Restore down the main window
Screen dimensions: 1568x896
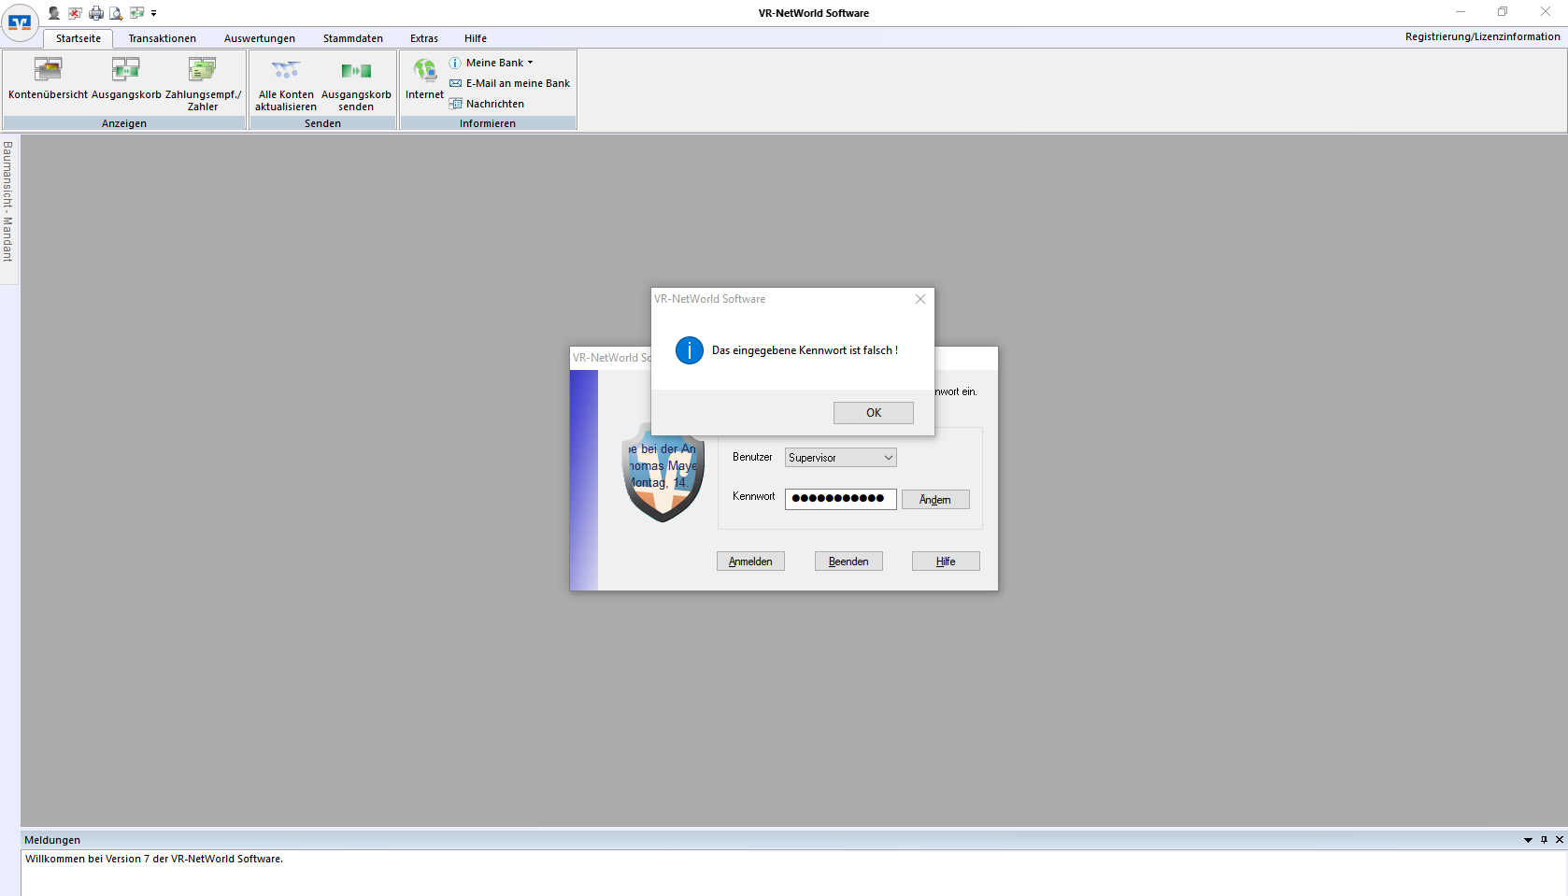1503,12
